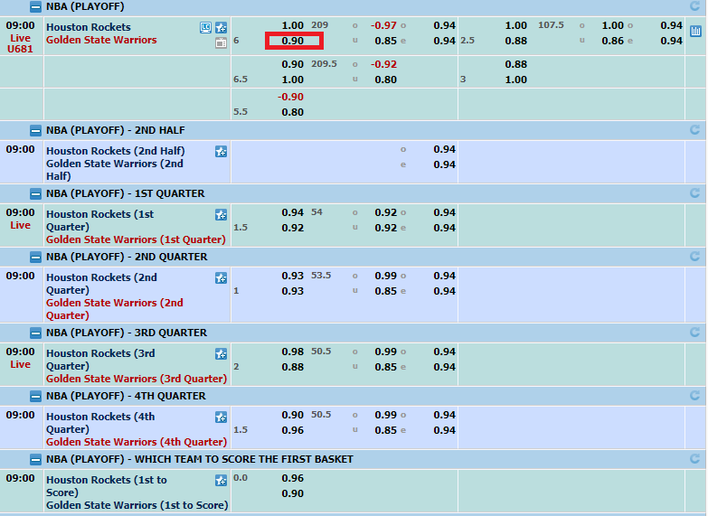The image size is (708, 516).
Task: Open Golden State Warriors (3rd Quarter) name
Action: point(137,379)
